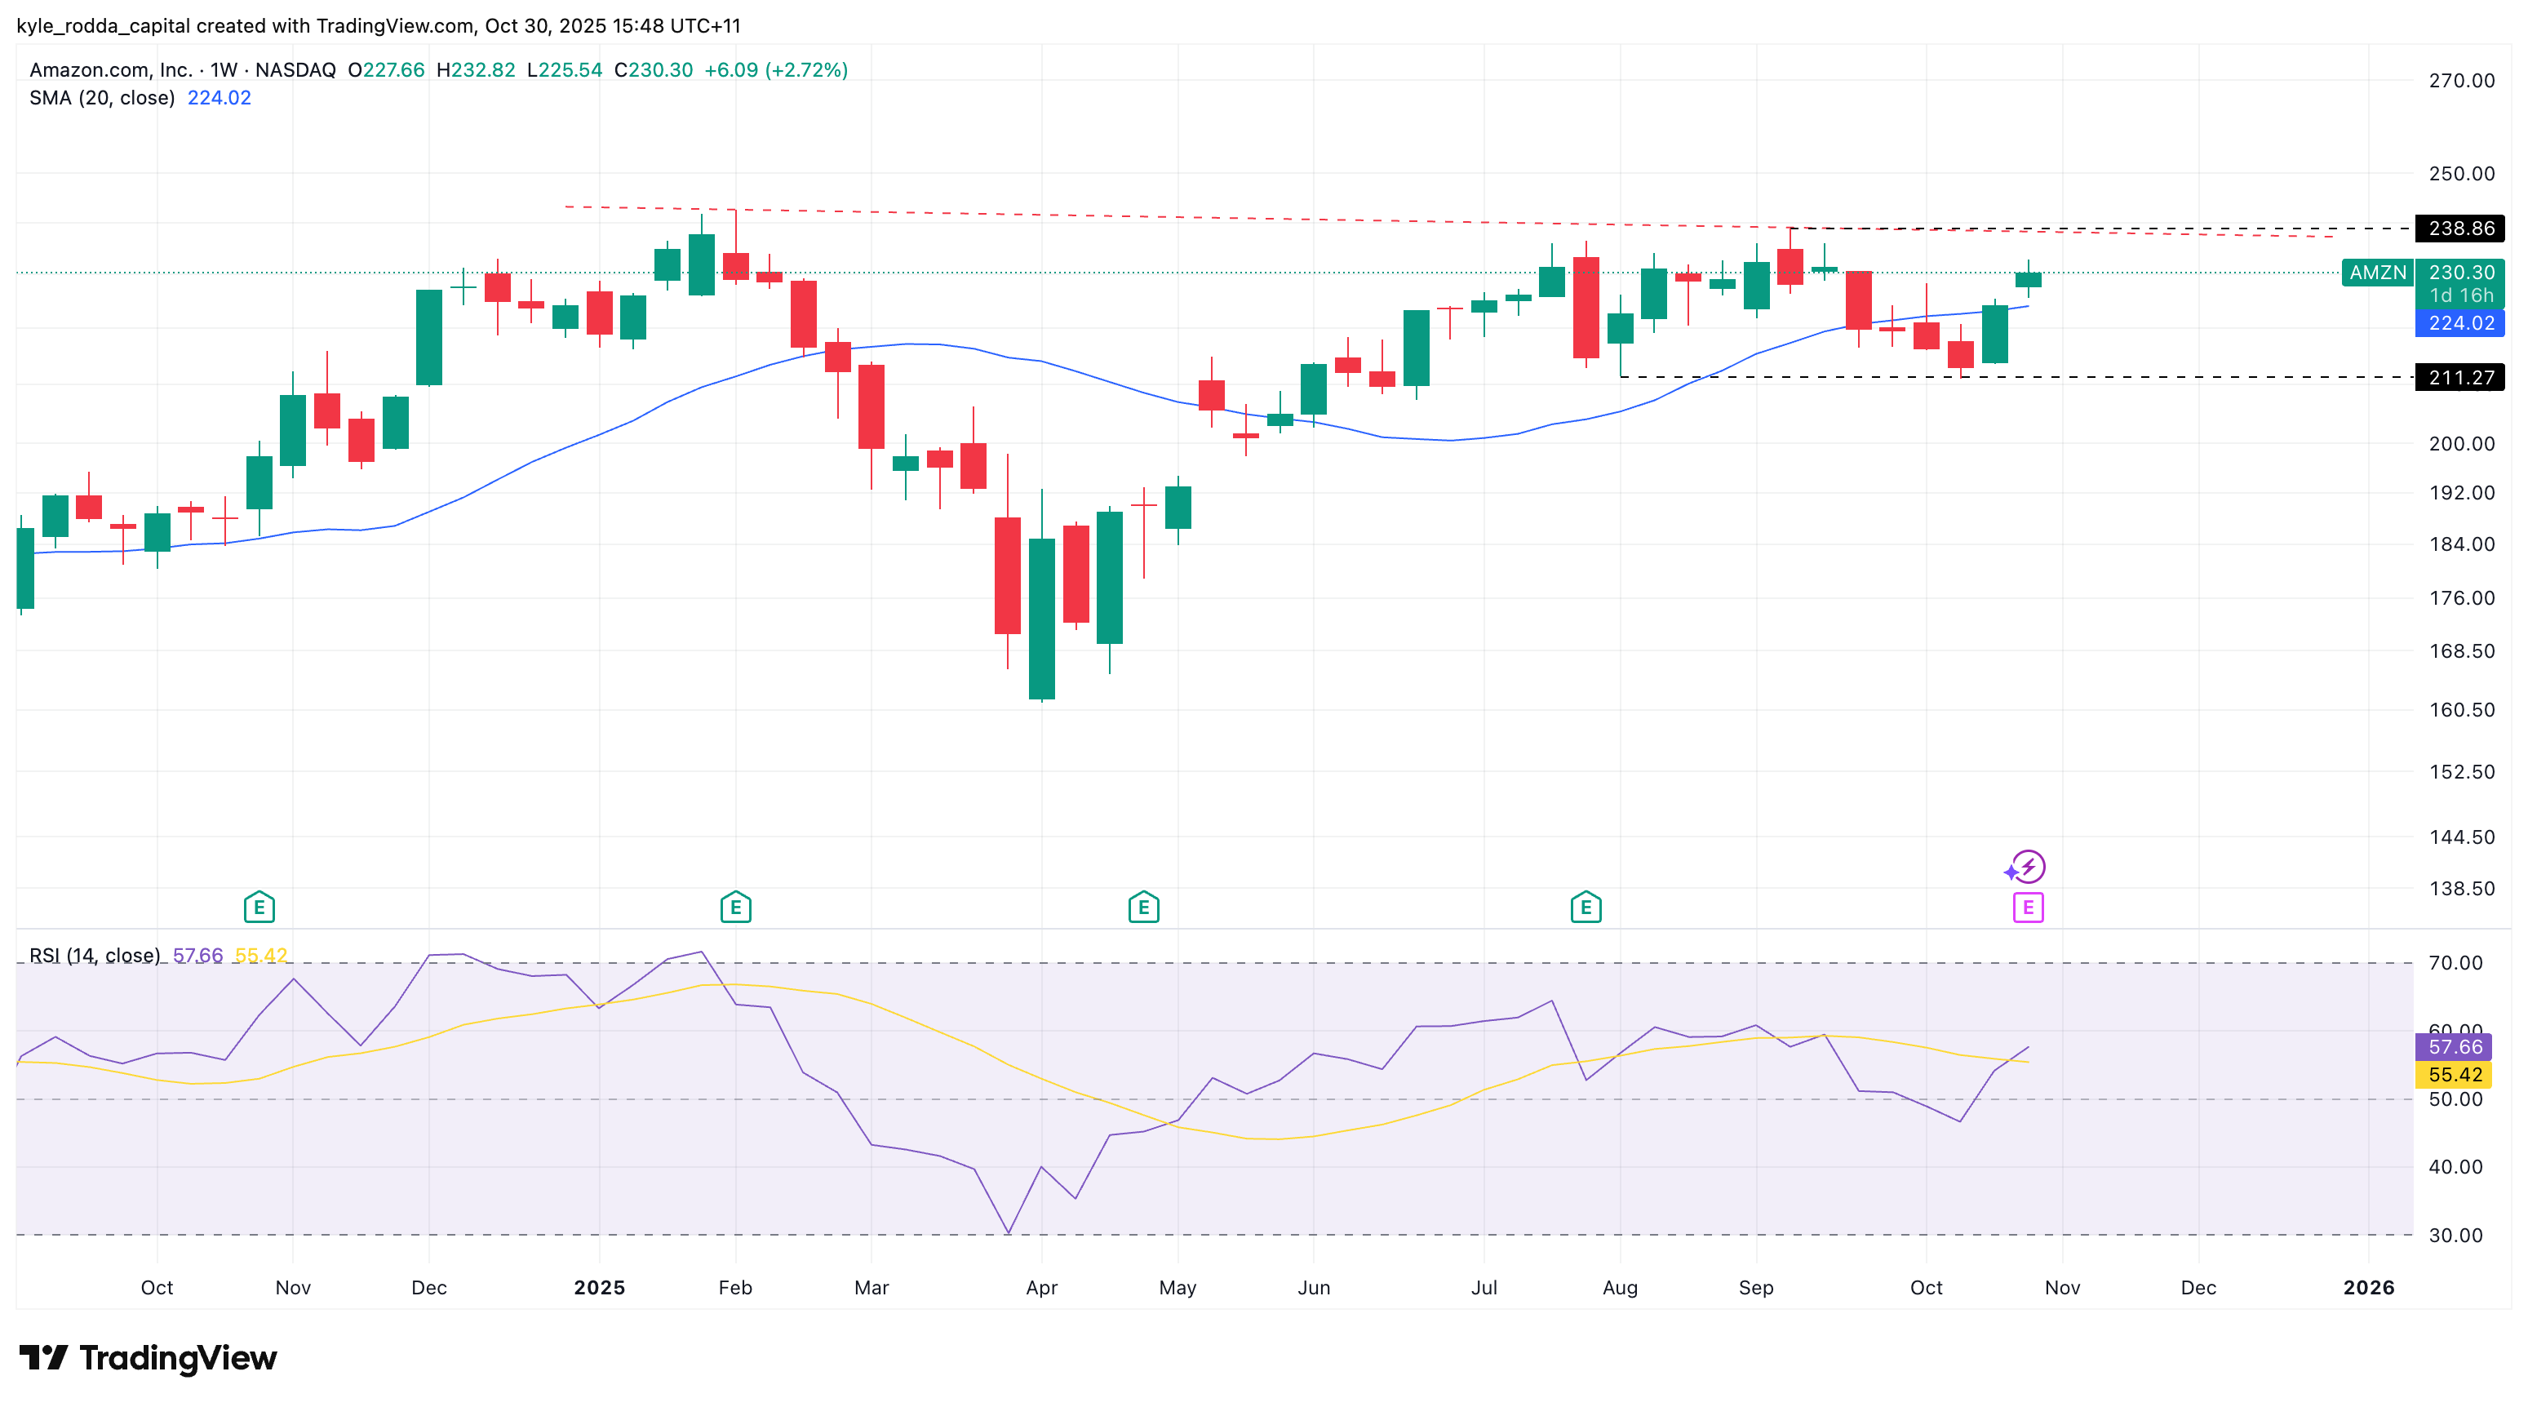Click the October 2024 earnings E icon

[259, 908]
